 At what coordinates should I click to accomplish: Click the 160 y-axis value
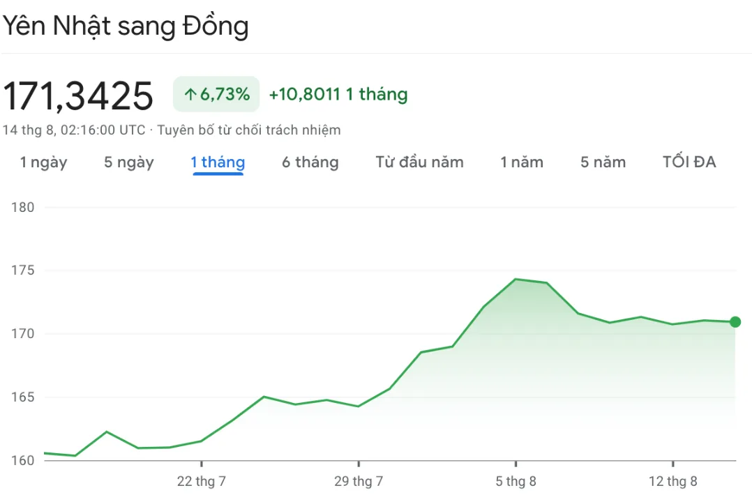(x=23, y=461)
